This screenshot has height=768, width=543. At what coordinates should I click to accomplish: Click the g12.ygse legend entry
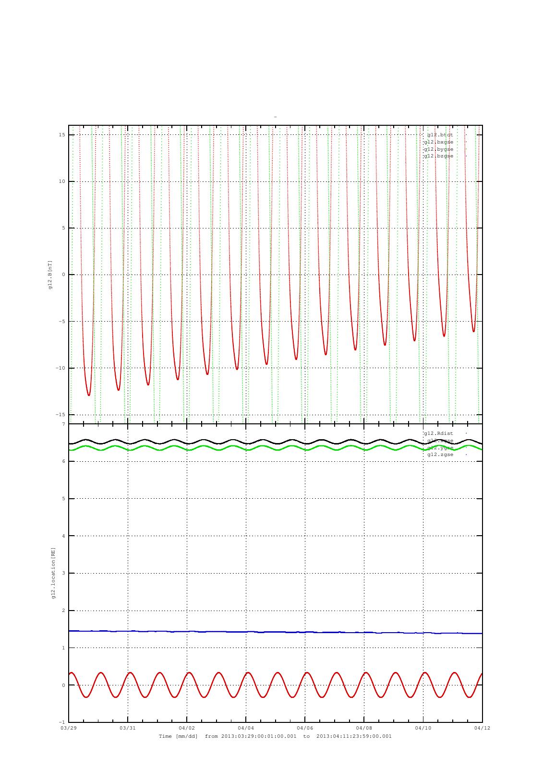440,448
